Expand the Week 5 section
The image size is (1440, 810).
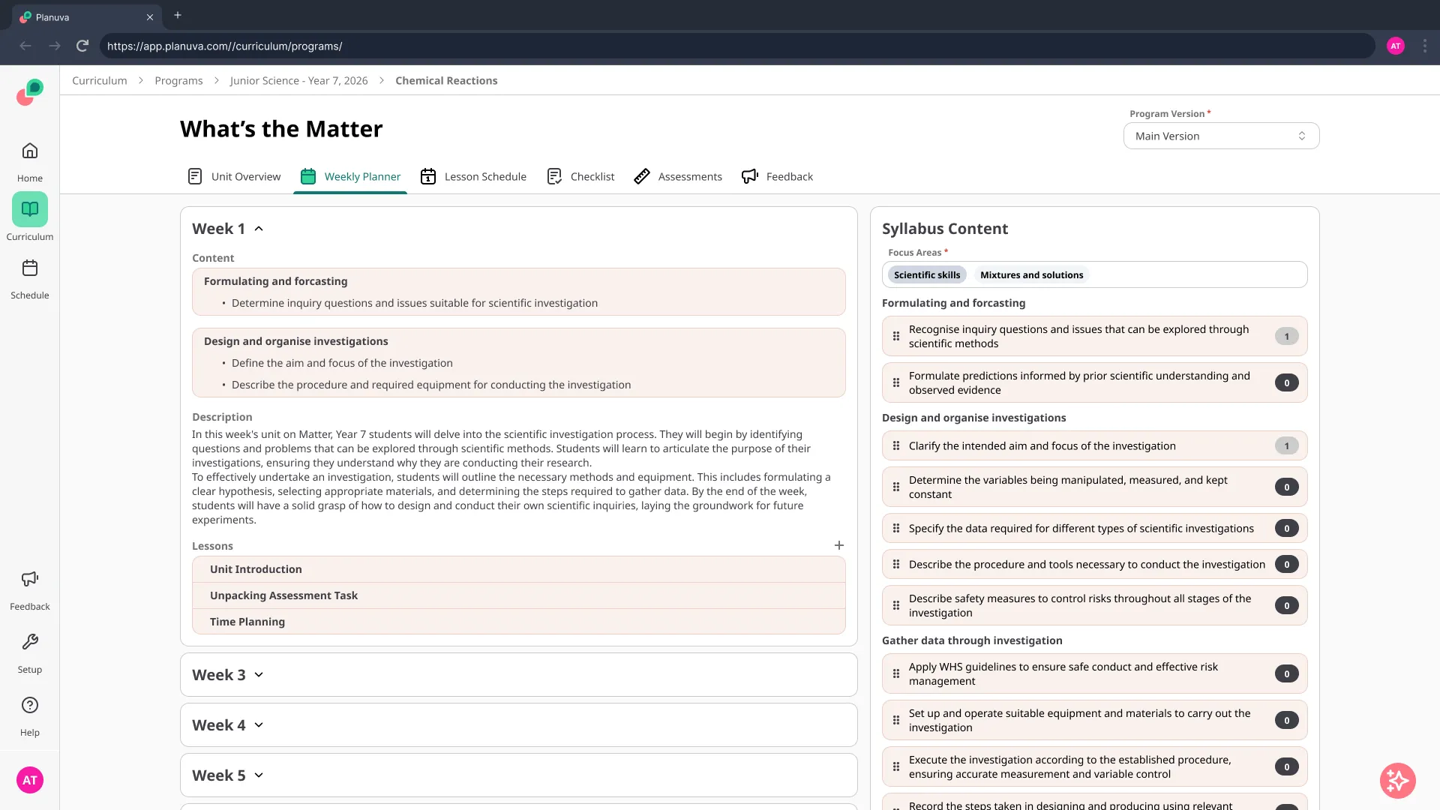pyautogui.click(x=259, y=775)
